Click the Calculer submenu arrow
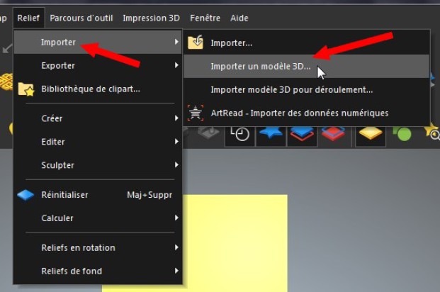 176,218
